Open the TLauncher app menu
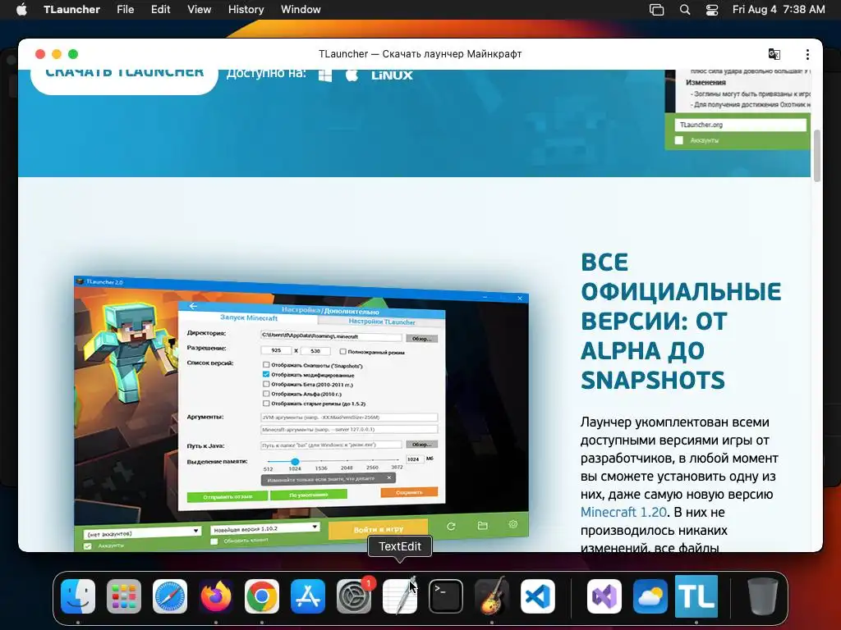 [72, 10]
